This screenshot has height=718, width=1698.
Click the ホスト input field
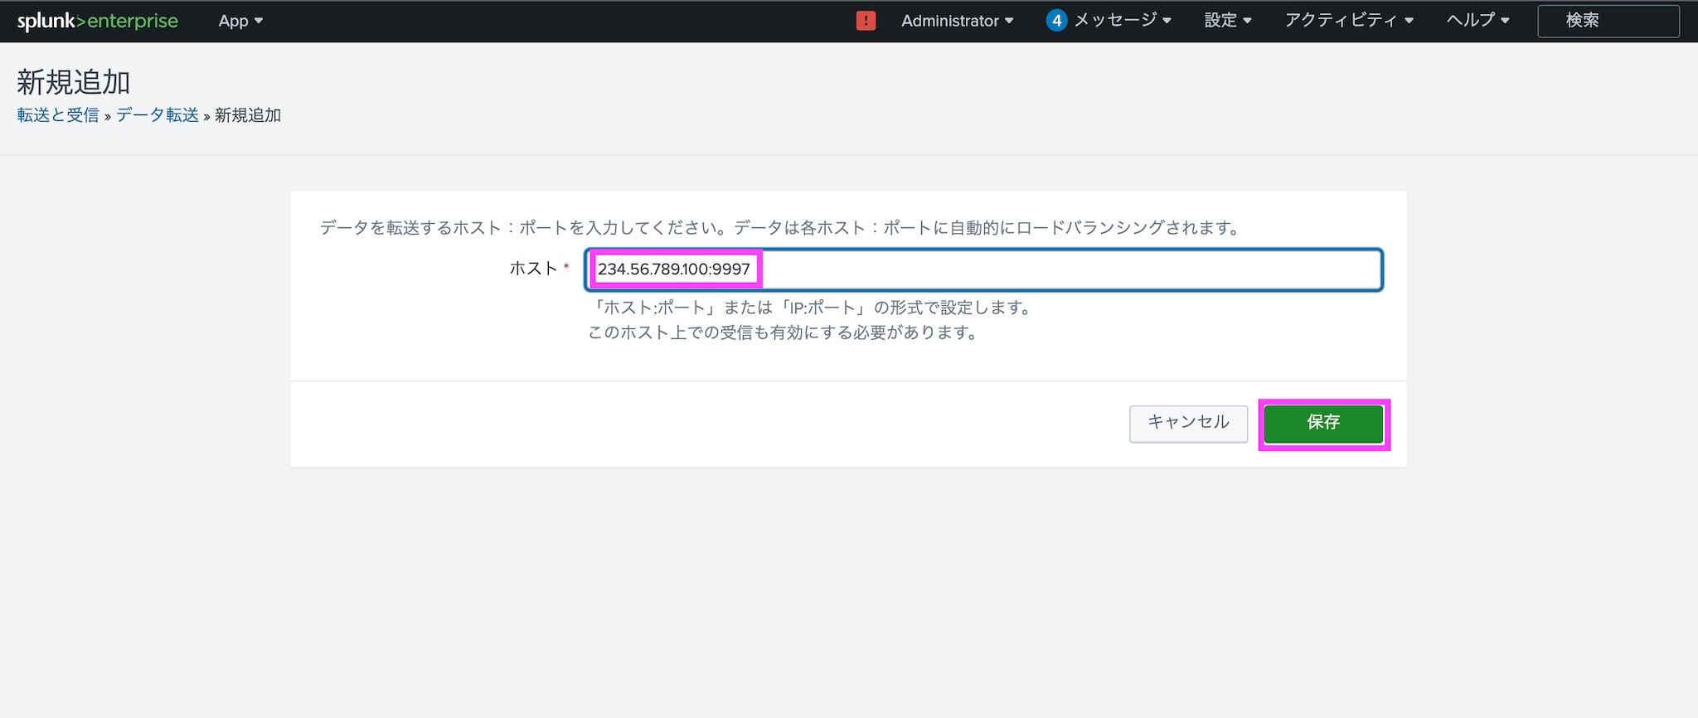click(983, 269)
